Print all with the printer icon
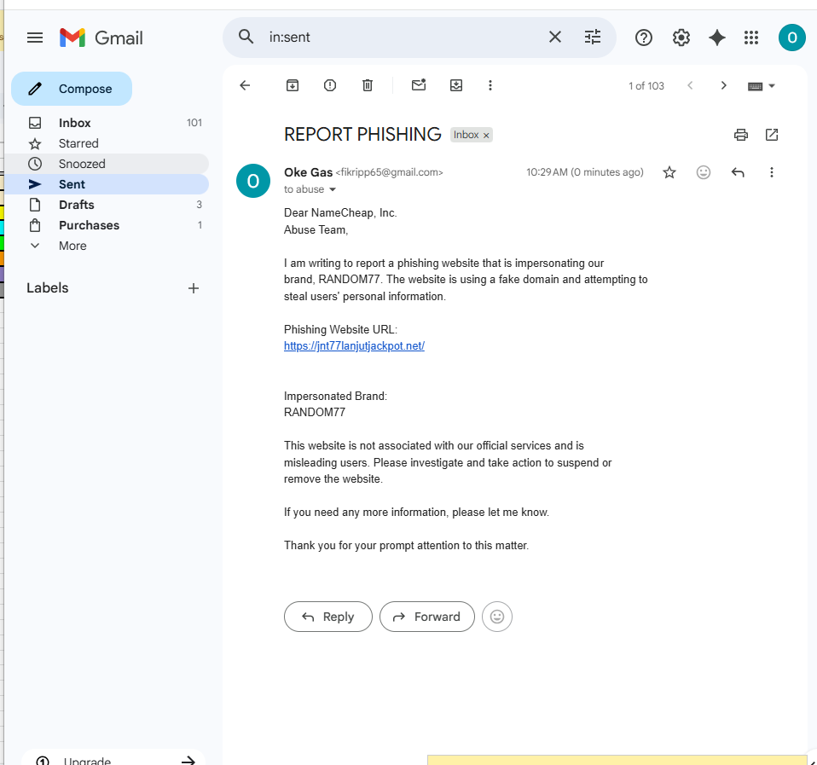 (740, 135)
